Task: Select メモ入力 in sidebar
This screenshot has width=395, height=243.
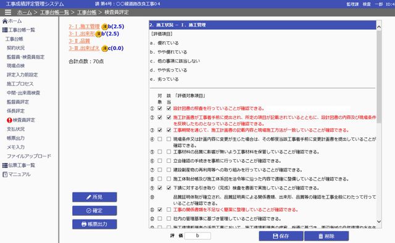Action: coord(15,147)
